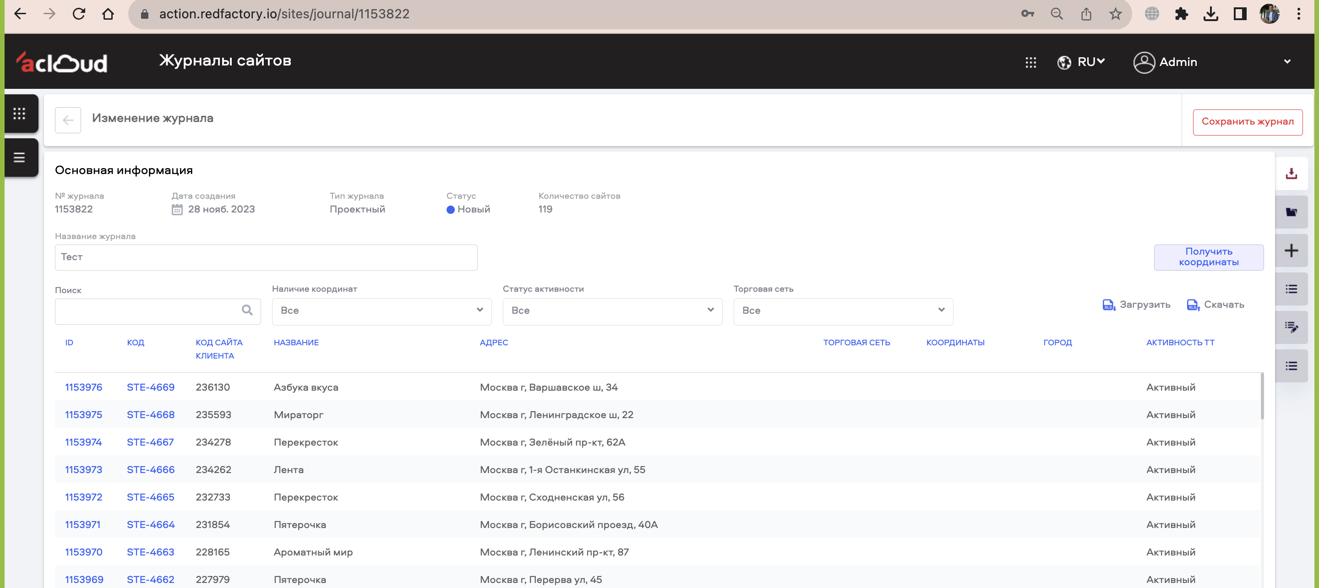Screen dimensions: 1319x588
Task: Open saved passwords key icon
Action: [x=1027, y=14]
